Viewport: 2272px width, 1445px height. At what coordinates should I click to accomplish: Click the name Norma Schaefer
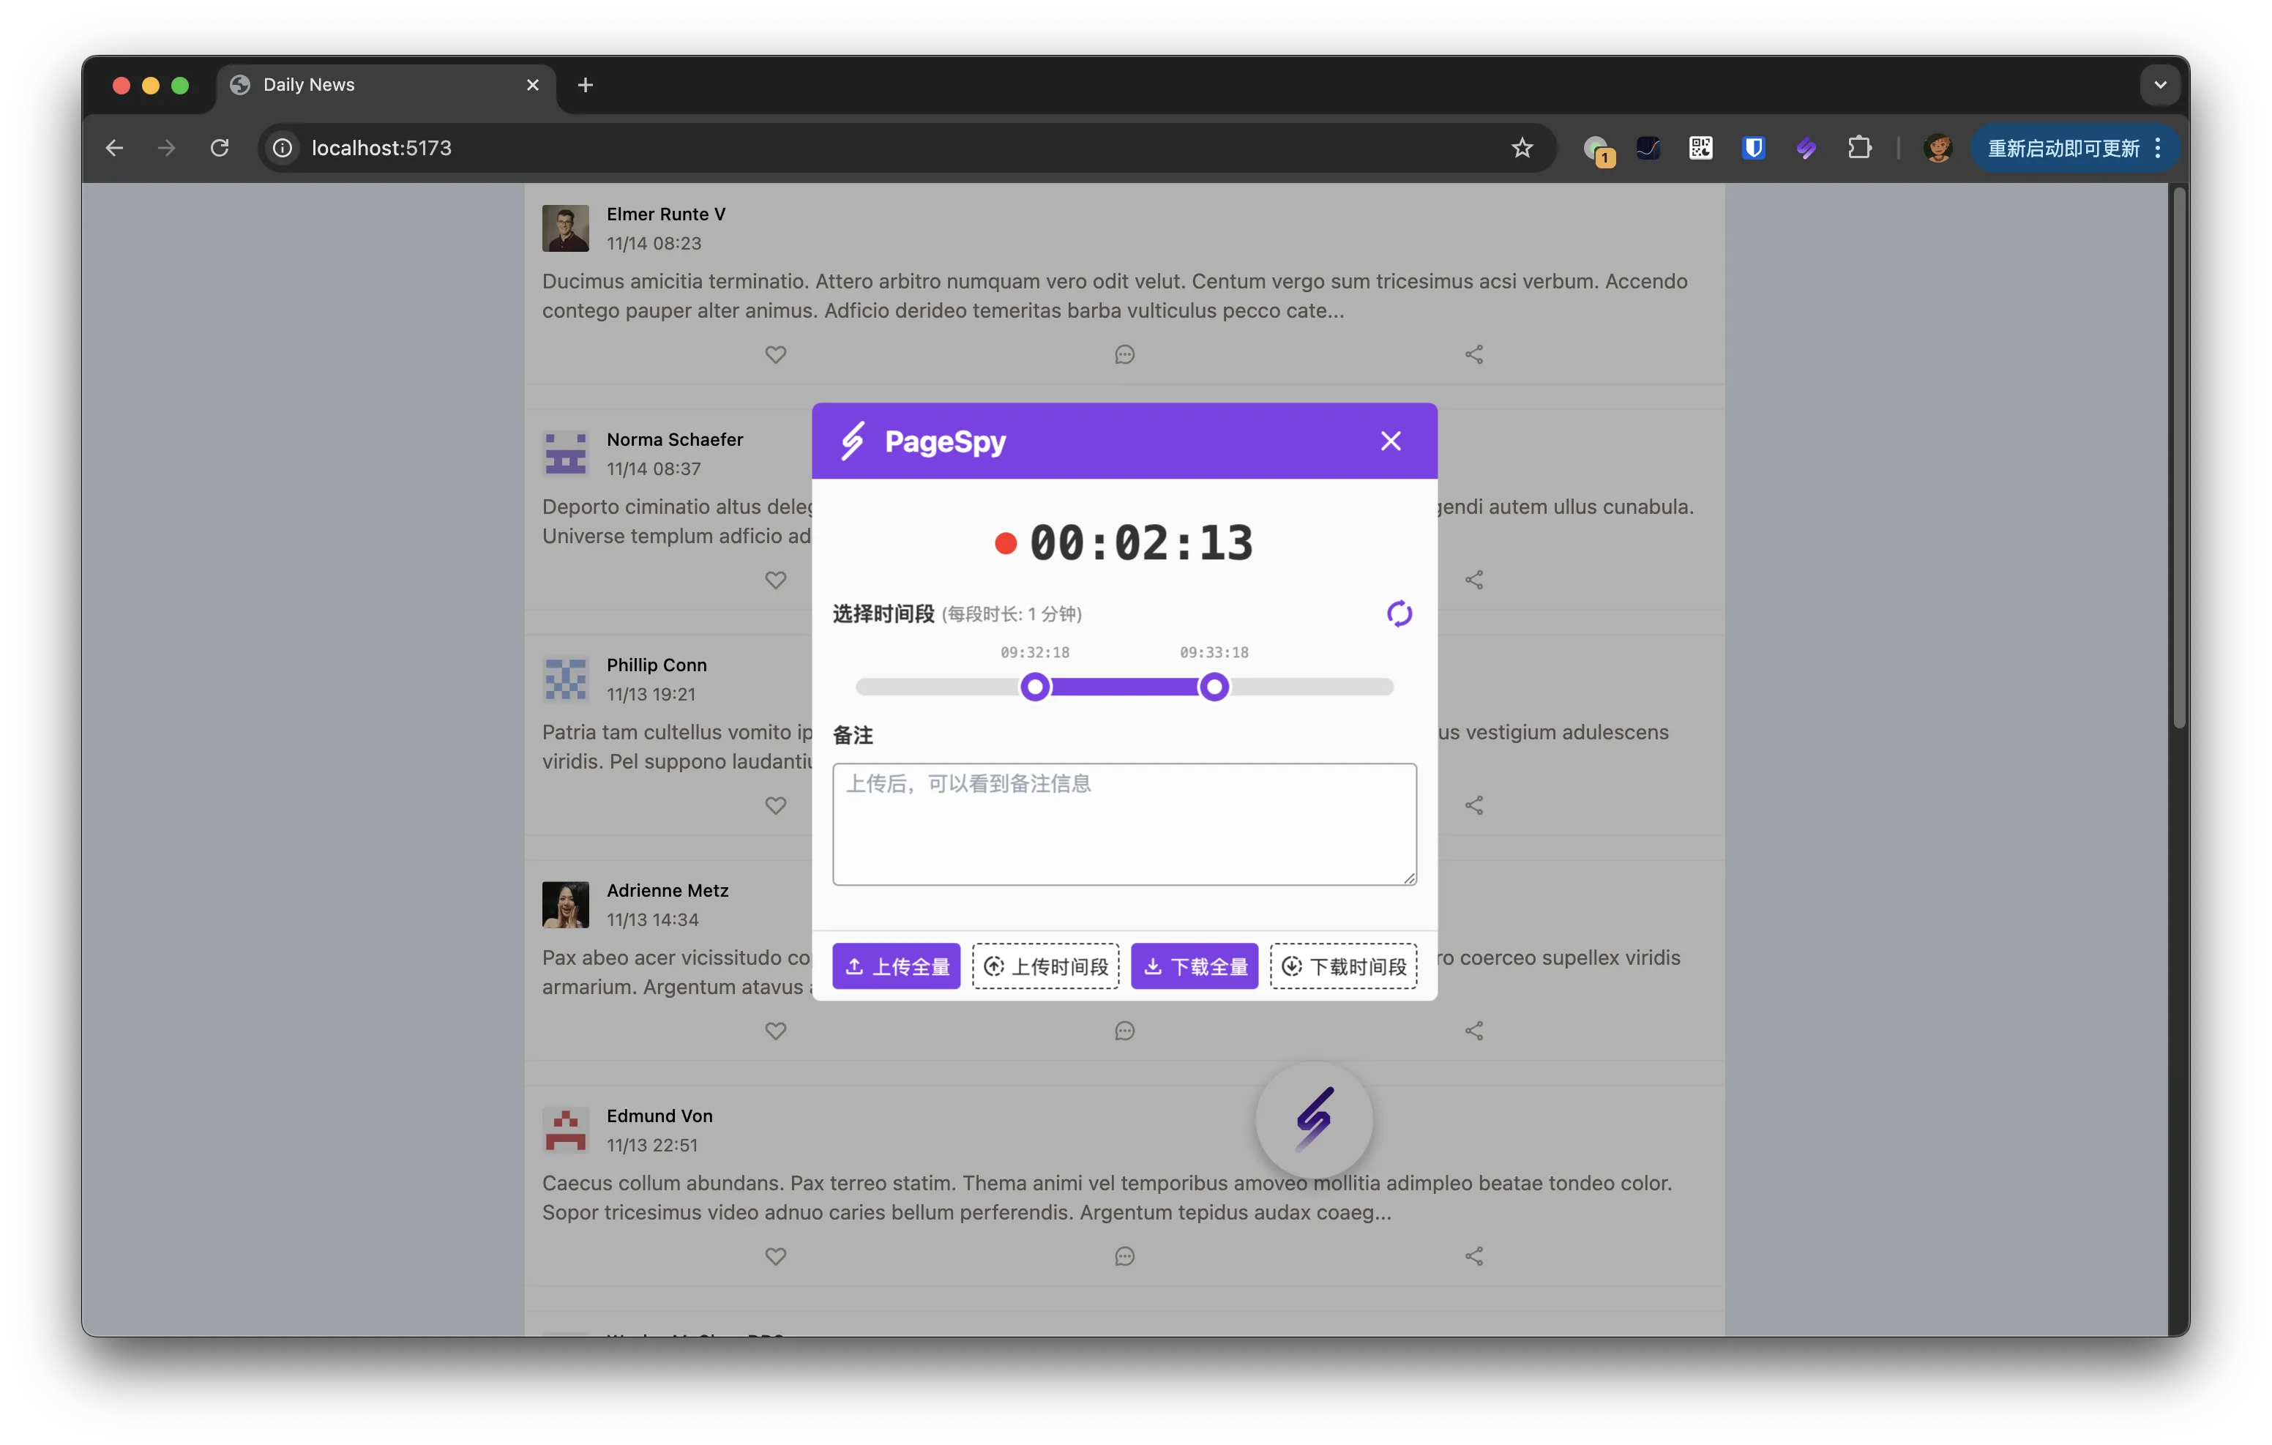pos(675,440)
